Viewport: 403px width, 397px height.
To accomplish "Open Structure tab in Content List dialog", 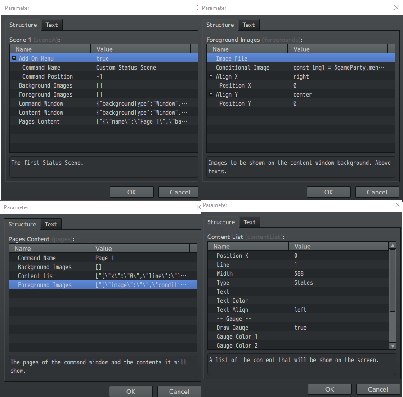I will [221, 222].
